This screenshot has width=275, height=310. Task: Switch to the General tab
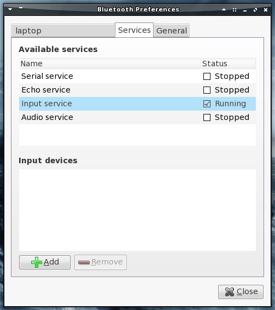tap(172, 31)
